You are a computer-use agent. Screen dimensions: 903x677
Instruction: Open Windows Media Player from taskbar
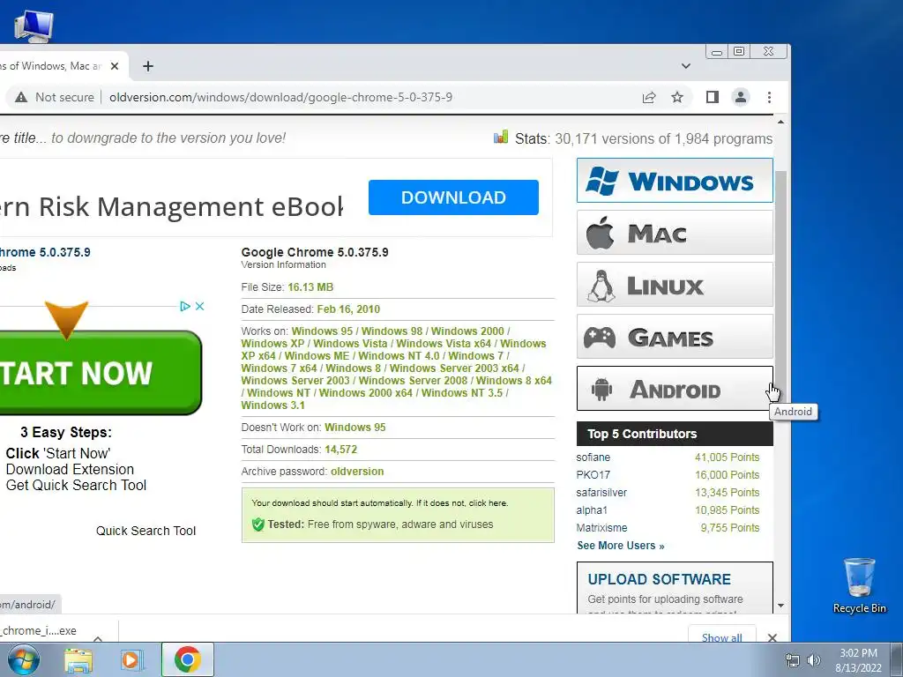pos(132,660)
